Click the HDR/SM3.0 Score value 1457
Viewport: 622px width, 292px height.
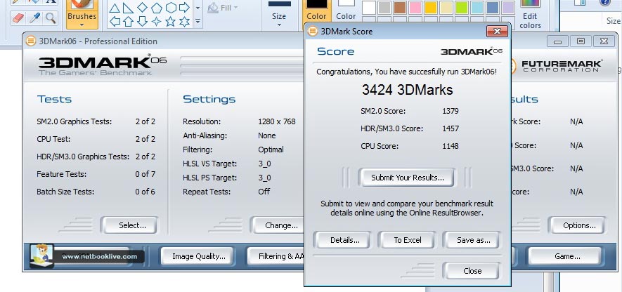pyautogui.click(x=451, y=128)
